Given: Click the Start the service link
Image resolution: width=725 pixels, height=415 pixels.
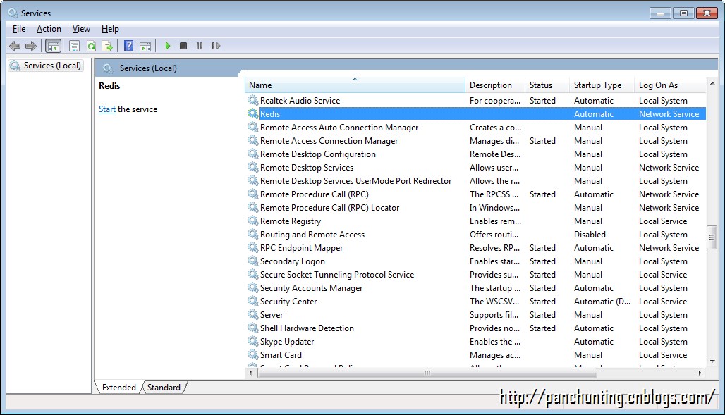Looking at the screenshot, I should 107,109.
